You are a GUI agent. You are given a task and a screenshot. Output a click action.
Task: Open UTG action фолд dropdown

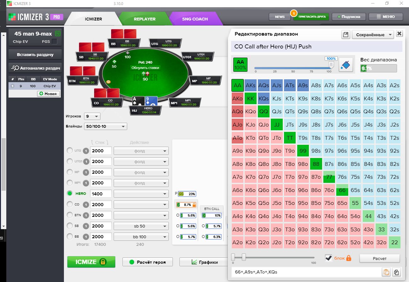[x=141, y=151]
